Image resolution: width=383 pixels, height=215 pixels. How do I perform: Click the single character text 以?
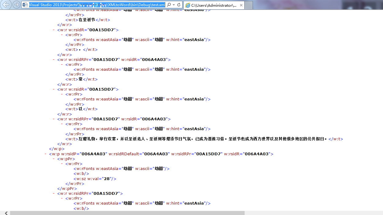tap(81, 109)
